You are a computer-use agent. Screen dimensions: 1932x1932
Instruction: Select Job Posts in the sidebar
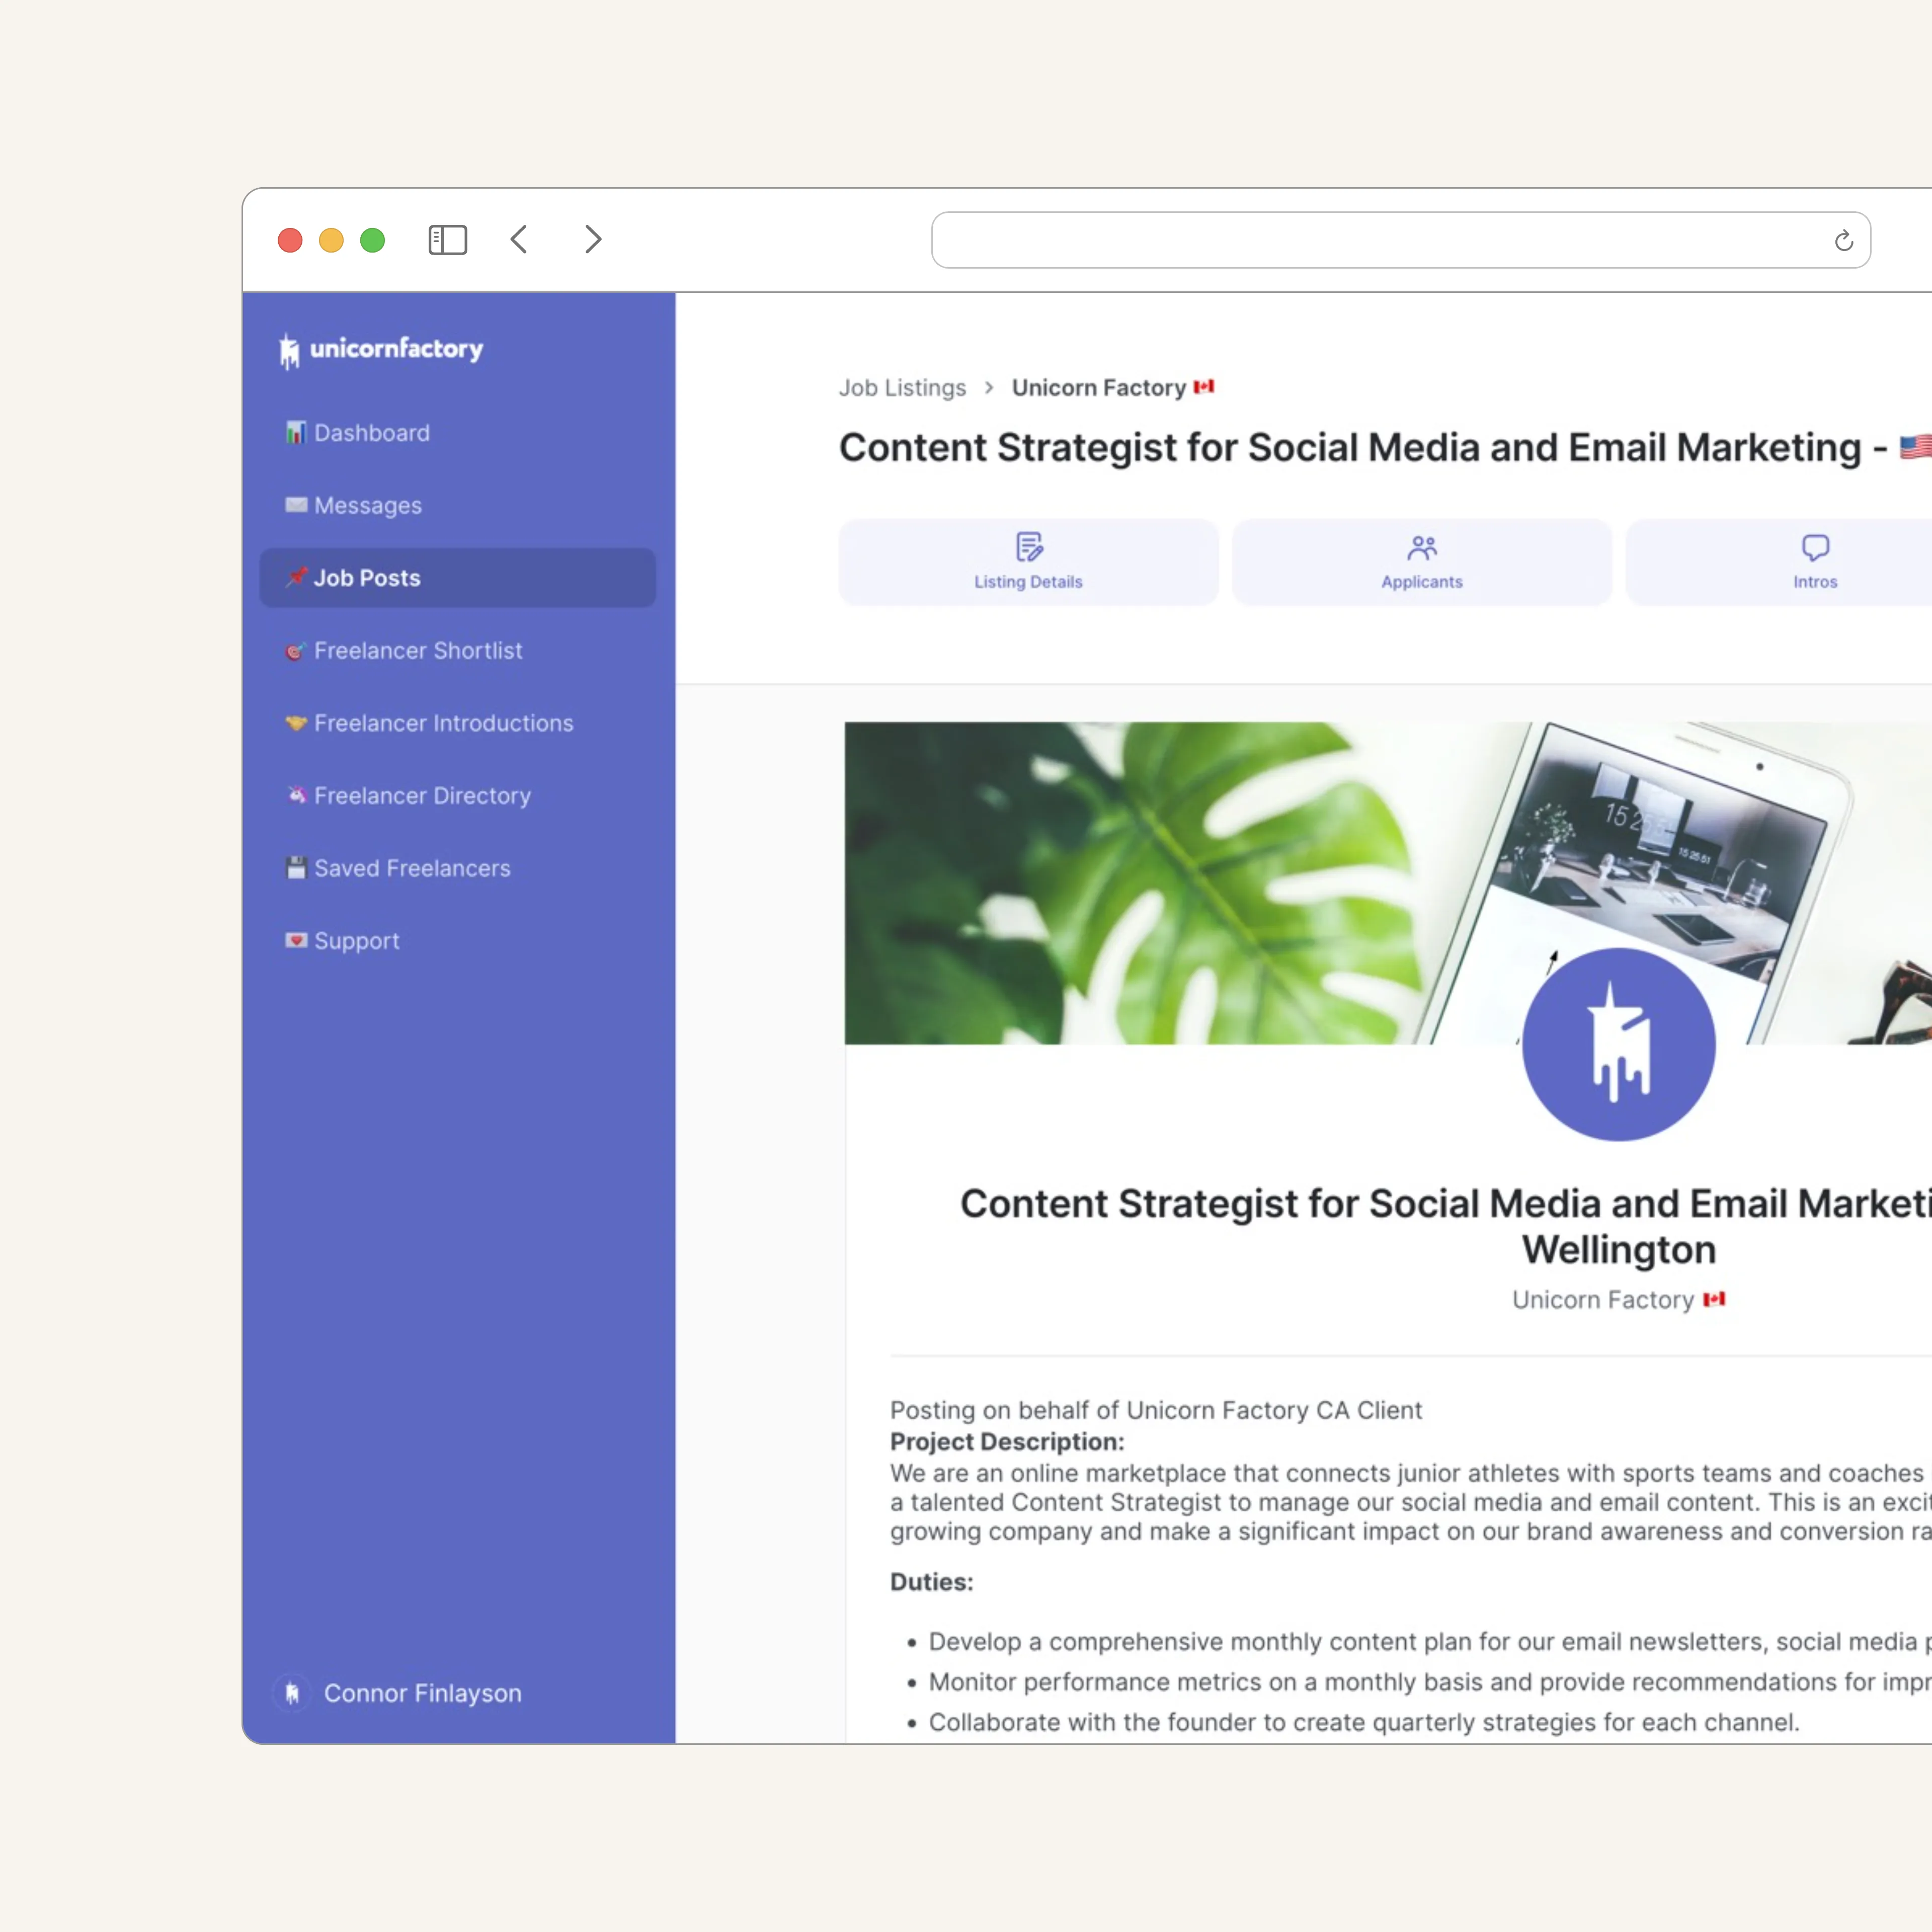coord(457,578)
